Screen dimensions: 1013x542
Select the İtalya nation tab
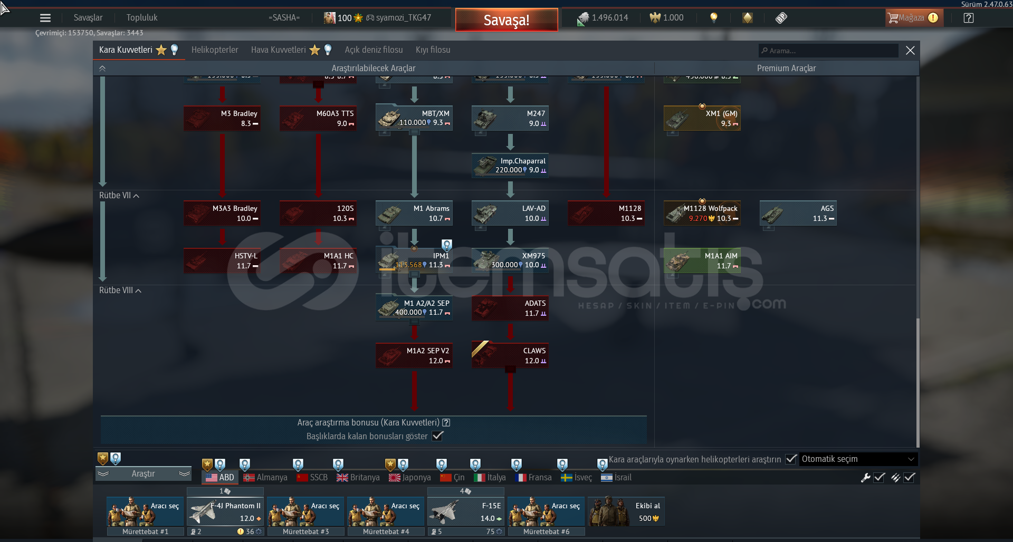pyautogui.click(x=490, y=478)
